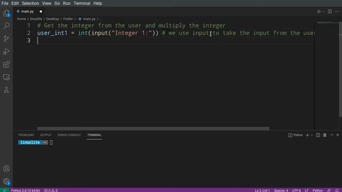The width and height of the screenshot is (342, 192).
Task: Switch to the Debug Console tab
Action: point(69,135)
